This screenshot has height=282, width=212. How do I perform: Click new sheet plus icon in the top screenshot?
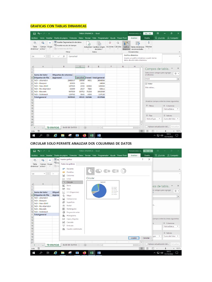(85, 128)
